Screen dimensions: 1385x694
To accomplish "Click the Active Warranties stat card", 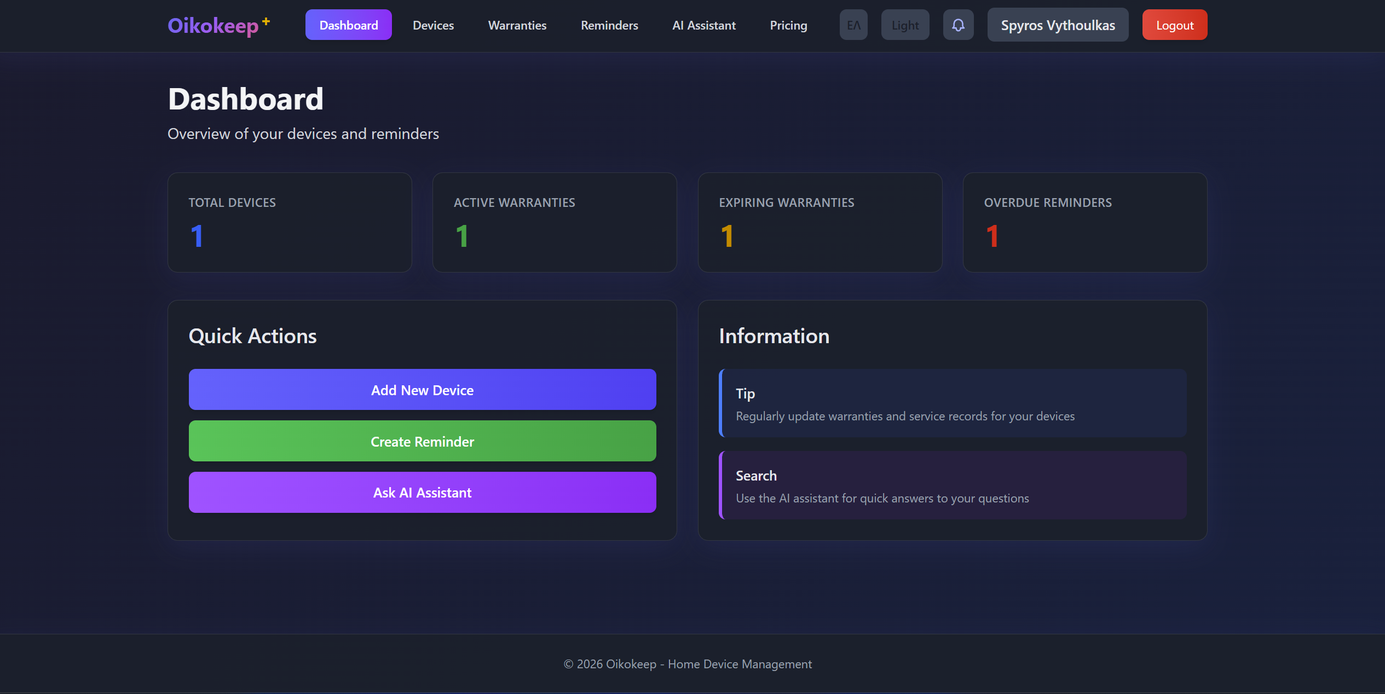I will point(554,222).
